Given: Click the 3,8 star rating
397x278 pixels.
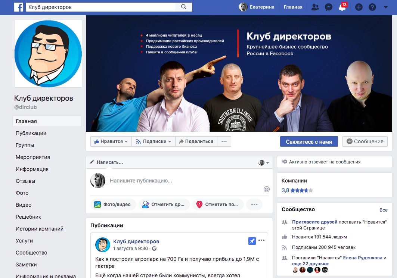Looking at the screenshot, I should click(x=297, y=190).
